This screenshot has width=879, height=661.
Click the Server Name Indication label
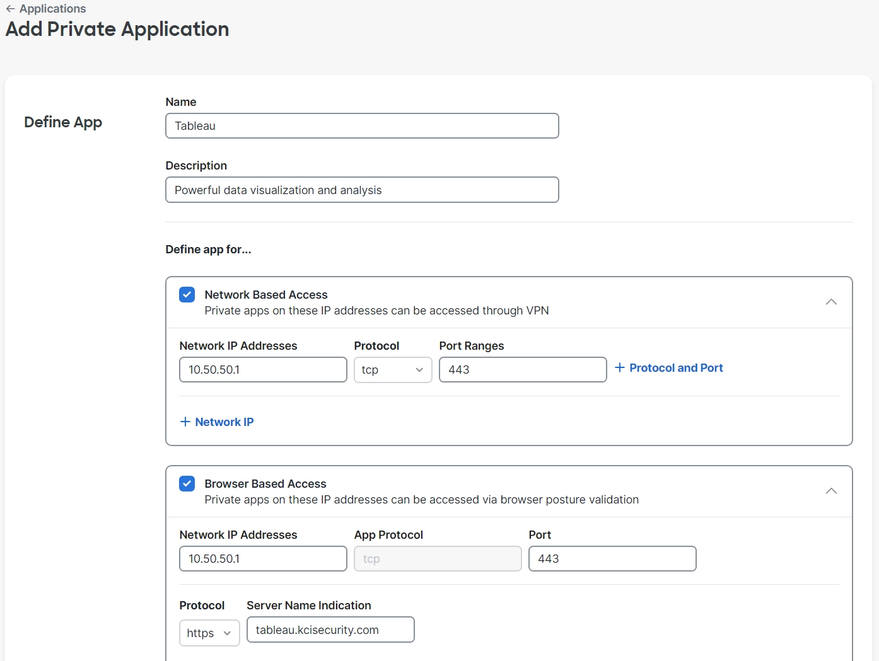[x=309, y=606]
